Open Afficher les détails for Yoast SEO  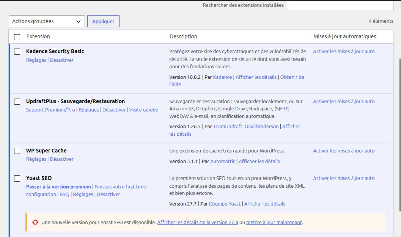(265, 204)
